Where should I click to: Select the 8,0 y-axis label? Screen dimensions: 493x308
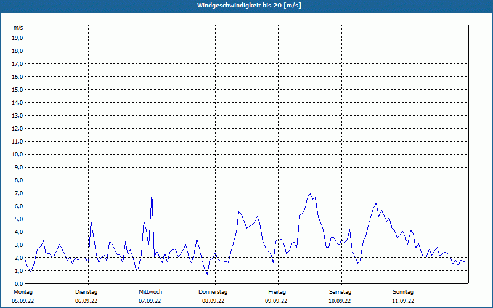(x=18, y=180)
